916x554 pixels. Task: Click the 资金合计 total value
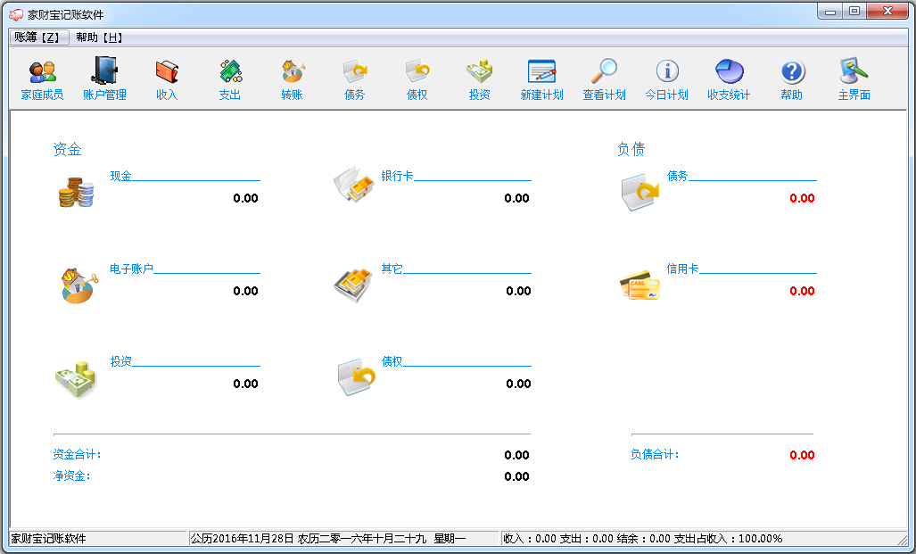pyautogui.click(x=517, y=455)
